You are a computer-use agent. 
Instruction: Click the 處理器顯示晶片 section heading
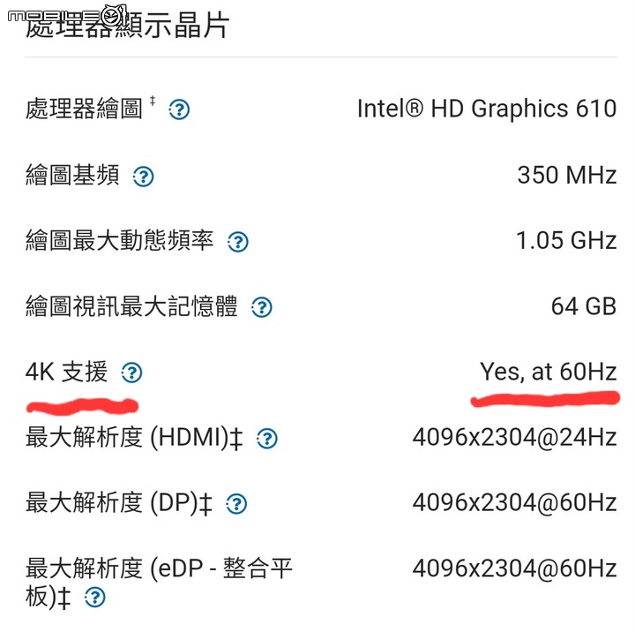[128, 25]
